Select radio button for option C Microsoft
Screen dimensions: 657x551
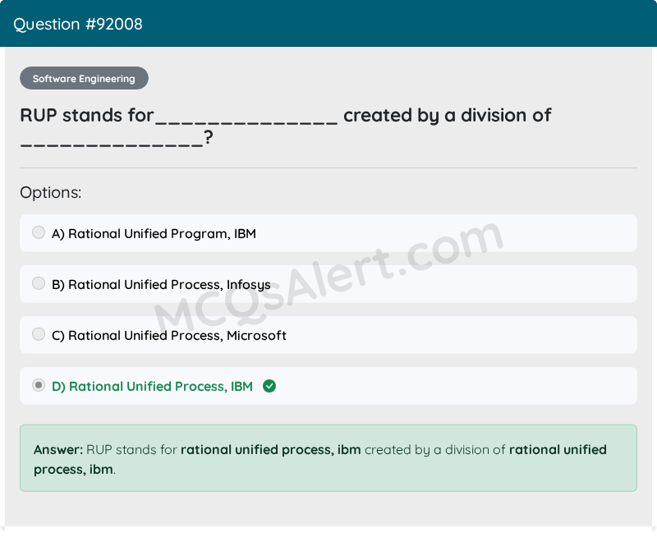(x=39, y=334)
